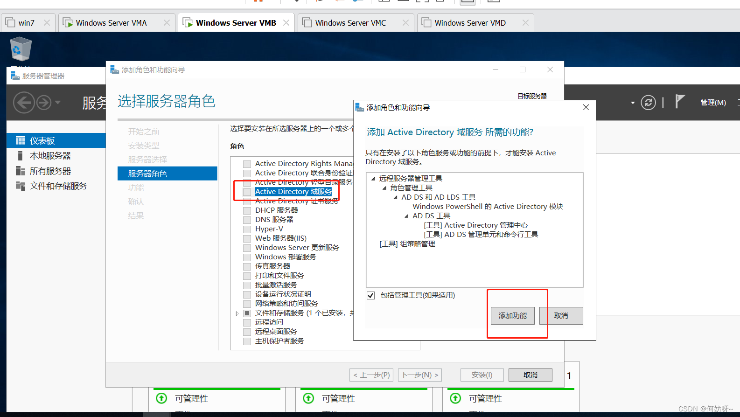Check the 远程桌面服务 role checkbox
The height and width of the screenshot is (417, 740).
pyautogui.click(x=247, y=332)
